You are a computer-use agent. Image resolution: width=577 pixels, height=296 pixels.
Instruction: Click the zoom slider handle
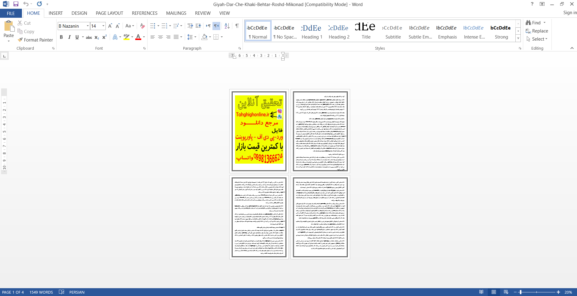[x=521, y=292]
